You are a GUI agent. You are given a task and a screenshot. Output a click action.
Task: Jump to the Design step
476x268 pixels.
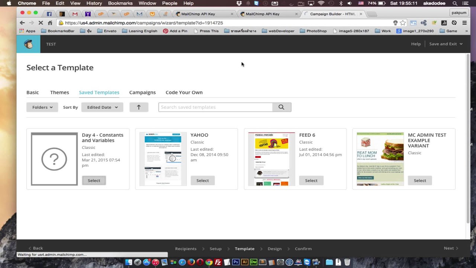(x=274, y=249)
